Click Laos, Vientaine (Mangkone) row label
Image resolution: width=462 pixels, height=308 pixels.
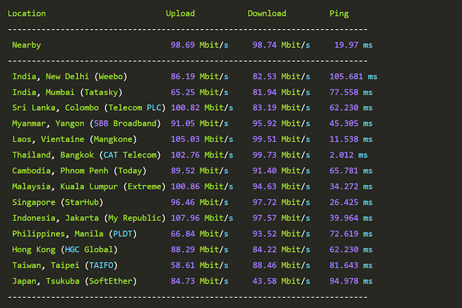pyautogui.click(x=74, y=139)
